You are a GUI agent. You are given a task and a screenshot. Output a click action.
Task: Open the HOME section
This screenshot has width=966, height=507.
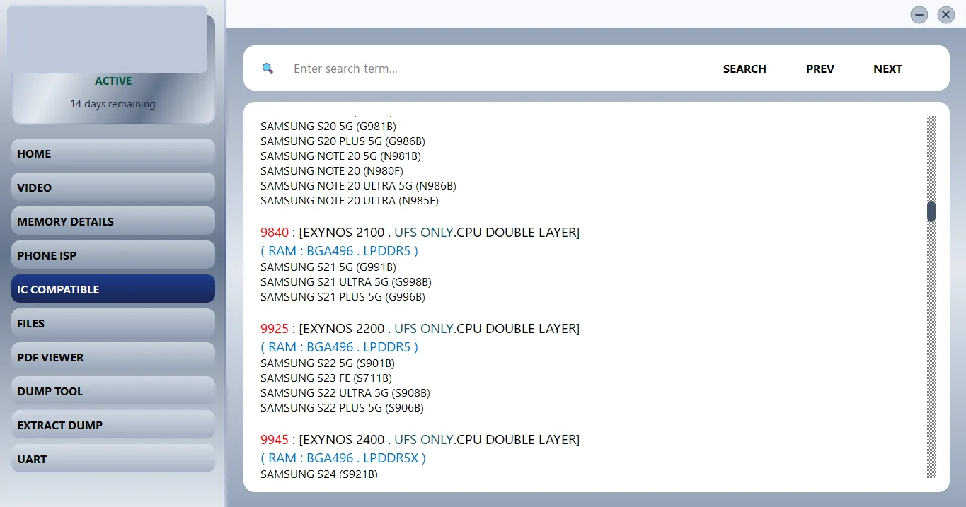[113, 153]
